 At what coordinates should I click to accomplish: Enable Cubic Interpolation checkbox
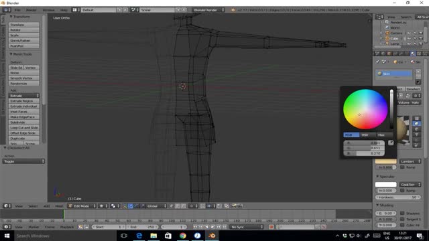(x=402, y=225)
